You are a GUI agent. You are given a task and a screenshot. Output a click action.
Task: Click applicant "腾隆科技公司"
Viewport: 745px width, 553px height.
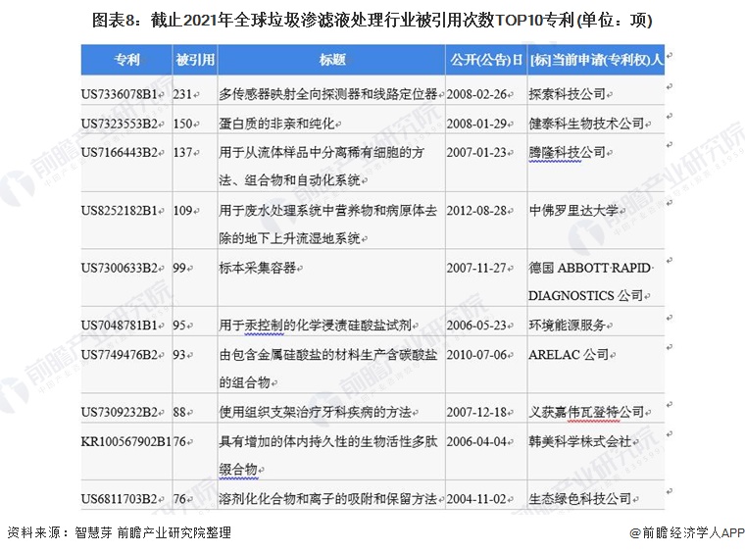click(568, 153)
